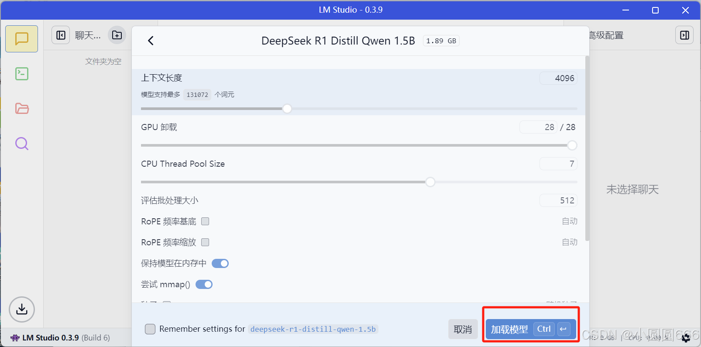Toggle 保持模型在内存中 switch
This screenshot has width=701, height=347.
point(220,263)
